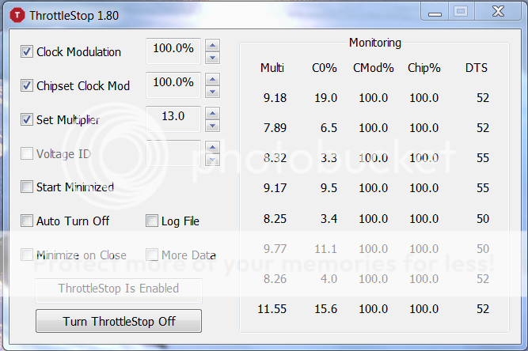The height and width of the screenshot is (351, 528).
Task: Check the Auto Turn Off box
Action: click(x=27, y=221)
